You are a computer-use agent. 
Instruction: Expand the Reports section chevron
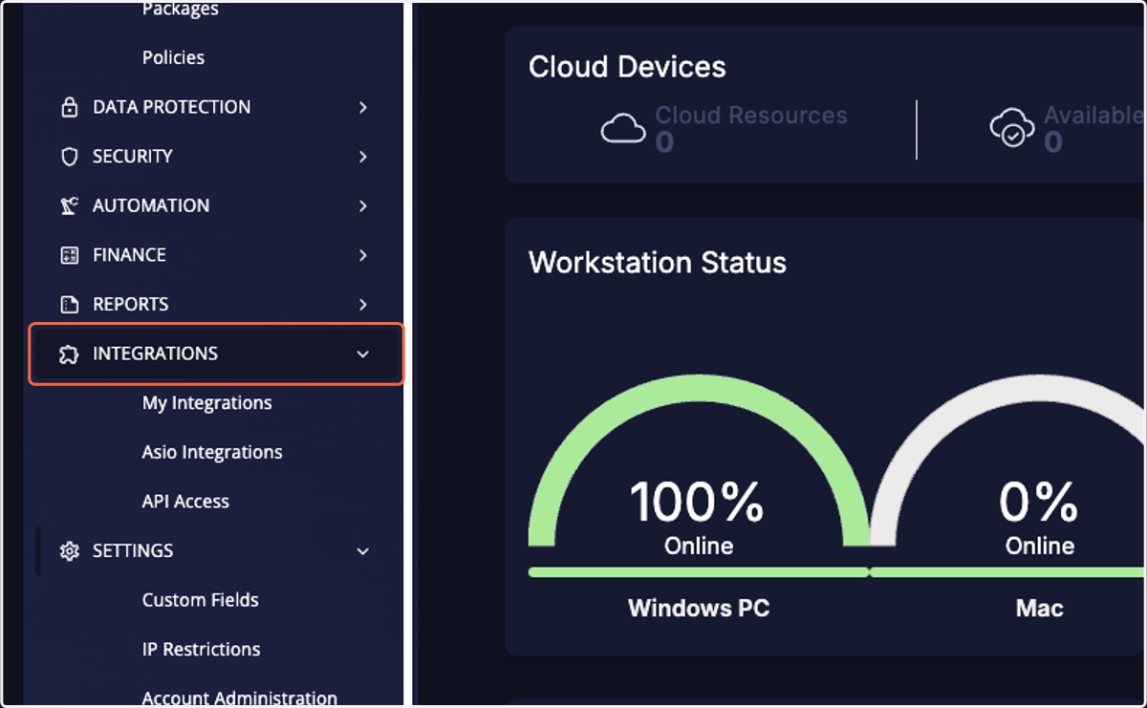[x=363, y=305]
